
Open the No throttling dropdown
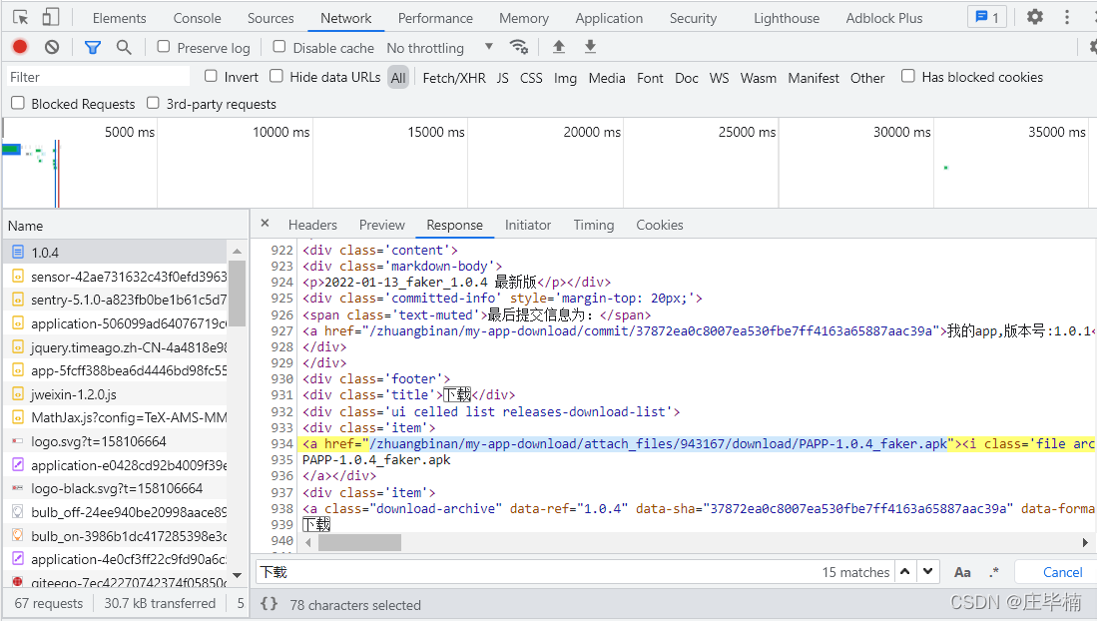click(440, 48)
